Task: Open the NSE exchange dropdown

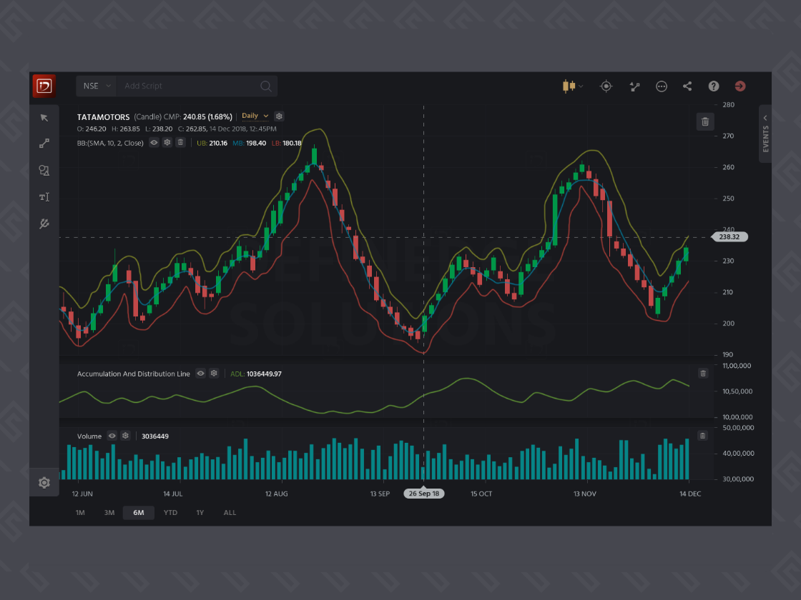Action: pyautogui.click(x=97, y=86)
